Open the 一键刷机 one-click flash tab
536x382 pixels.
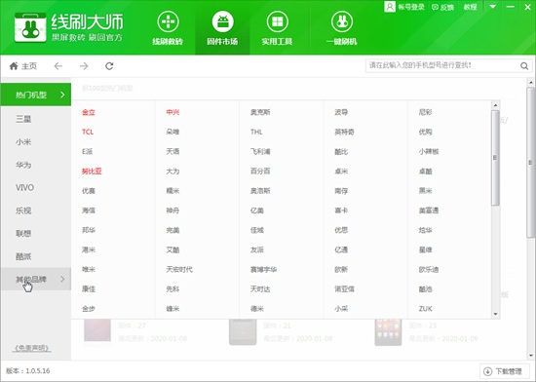tap(341, 28)
